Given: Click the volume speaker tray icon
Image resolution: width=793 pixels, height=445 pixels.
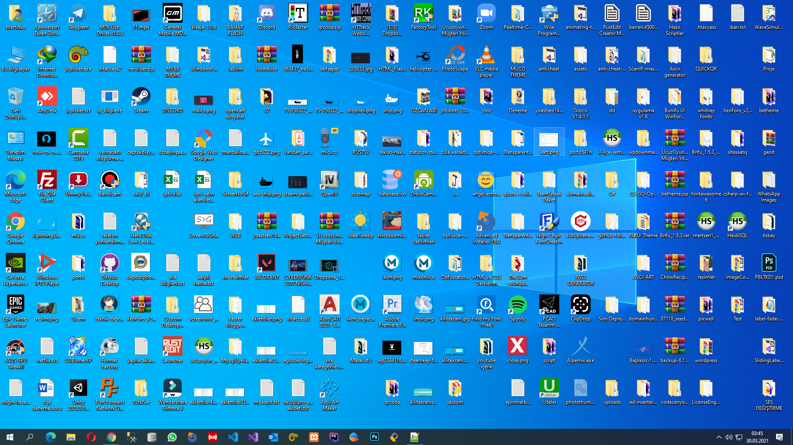Looking at the screenshot, I should tap(729, 437).
